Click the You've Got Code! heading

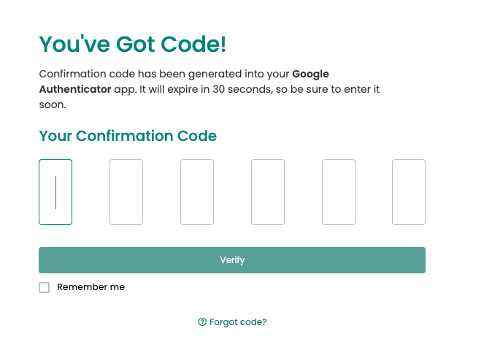132,44
